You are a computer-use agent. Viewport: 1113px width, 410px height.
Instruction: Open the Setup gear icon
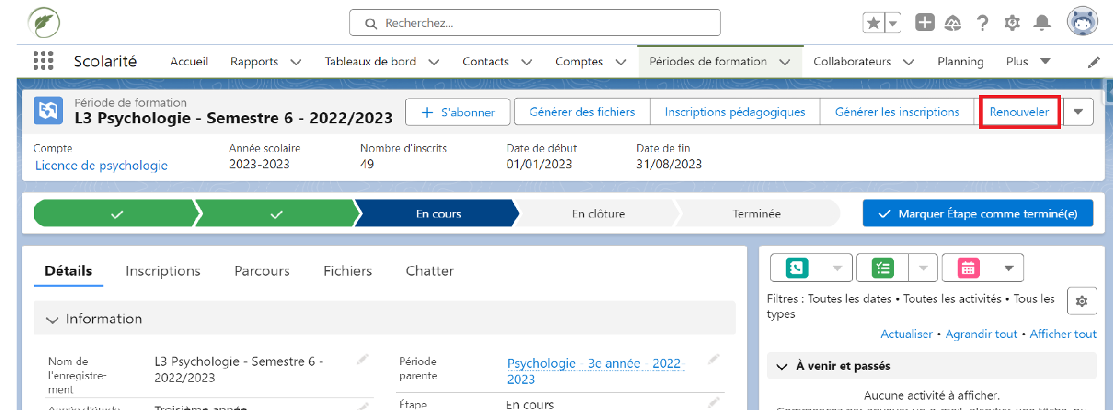(x=1012, y=23)
